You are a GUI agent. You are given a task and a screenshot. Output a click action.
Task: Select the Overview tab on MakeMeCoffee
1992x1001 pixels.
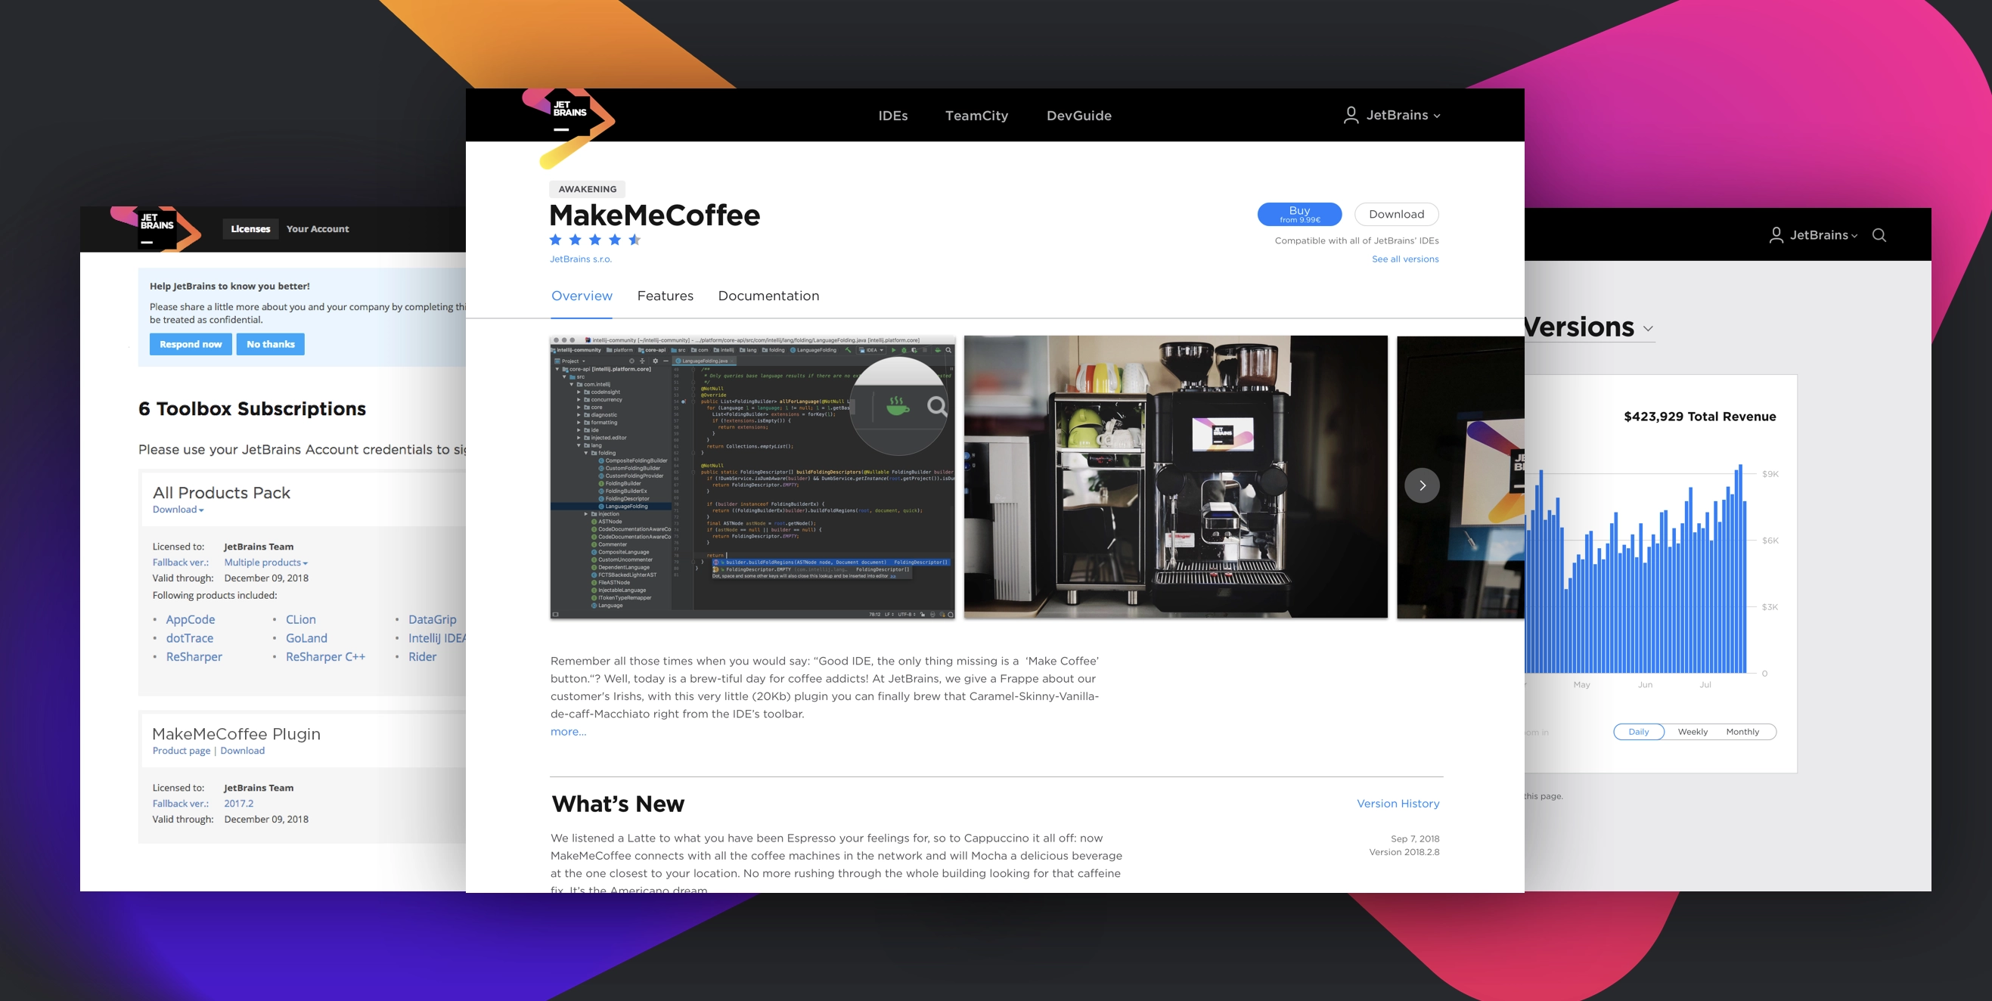tap(580, 295)
